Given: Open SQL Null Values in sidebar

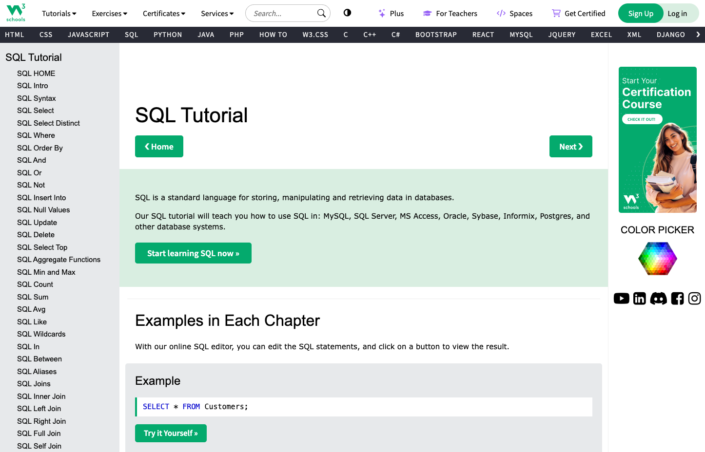Looking at the screenshot, I should [x=43, y=210].
